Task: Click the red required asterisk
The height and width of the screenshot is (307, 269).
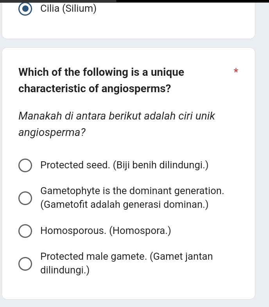Action: click(235, 71)
